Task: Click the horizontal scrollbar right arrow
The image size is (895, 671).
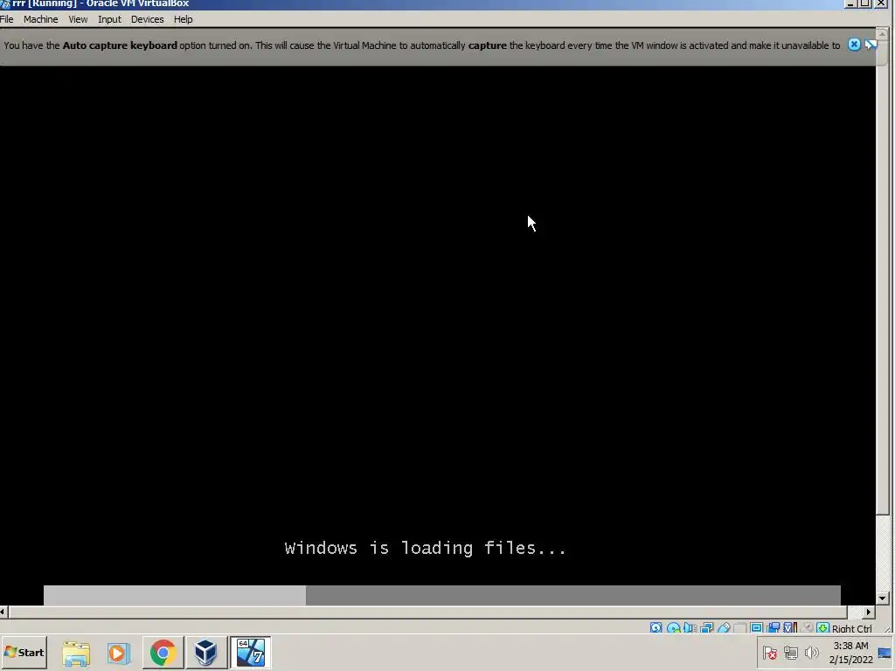Action: 868,612
